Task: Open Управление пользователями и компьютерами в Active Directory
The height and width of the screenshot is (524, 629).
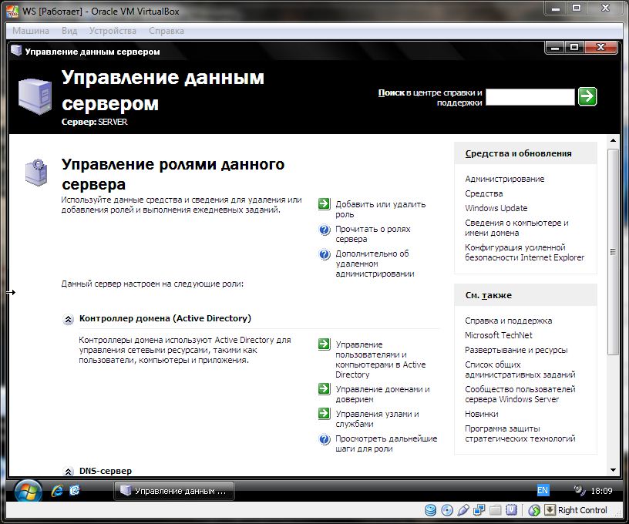Action: pyautogui.click(x=380, y=360)
